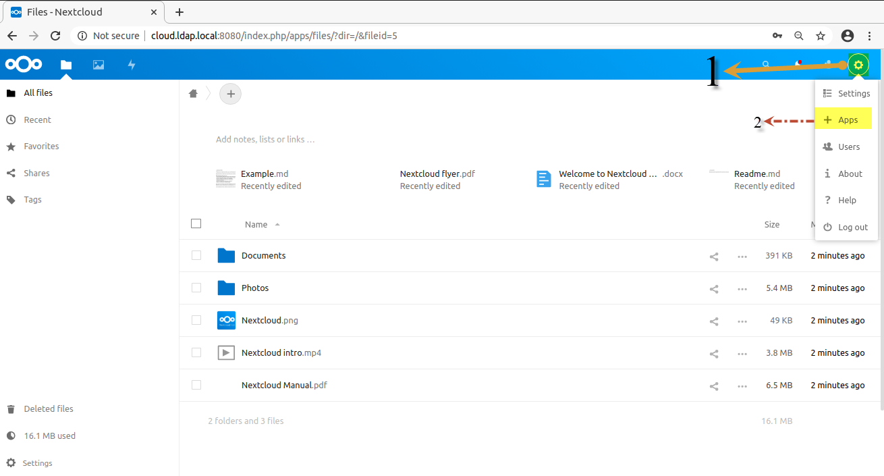Screen dimensions: 884x476
Task: Share Nextcloud.png file
Action: point(714,321)
